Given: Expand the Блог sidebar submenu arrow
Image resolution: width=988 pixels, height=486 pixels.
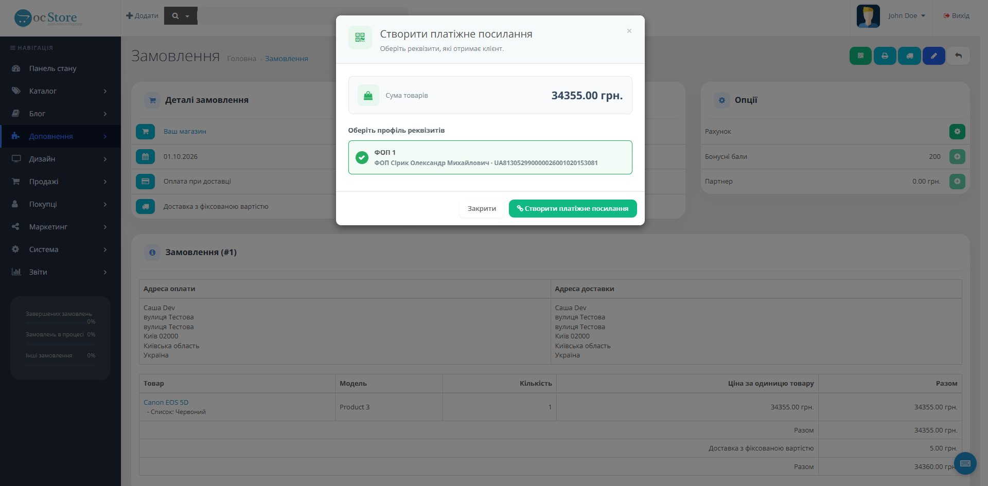Looking at the screenshot, I should pyautogui.click(x=105, y=114).
